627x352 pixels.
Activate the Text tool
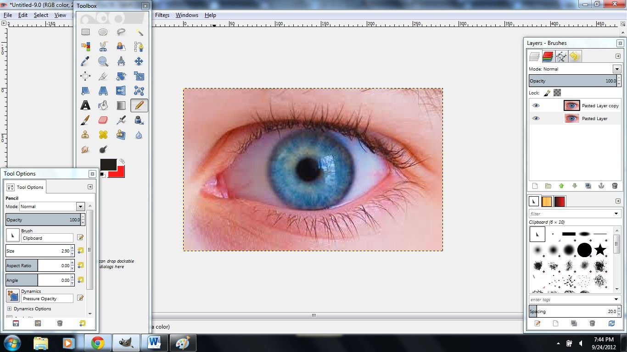point(85,105)
